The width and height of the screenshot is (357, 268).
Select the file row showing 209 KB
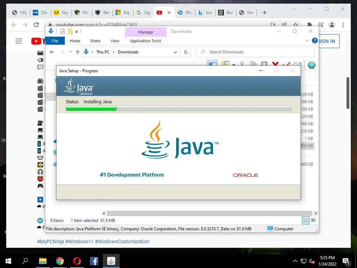(x=307, y=94)
